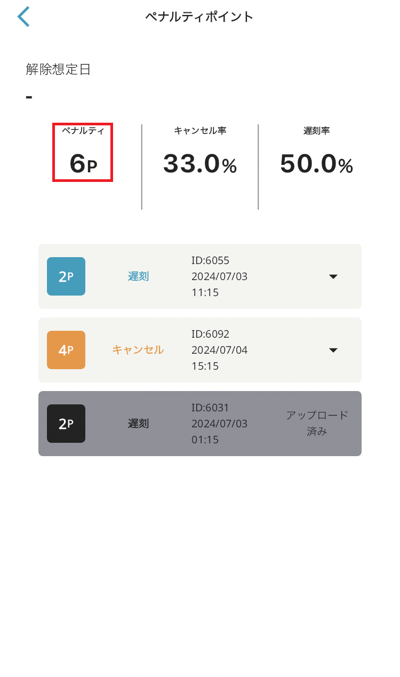Tap the back arrow to return

point(23,17)
